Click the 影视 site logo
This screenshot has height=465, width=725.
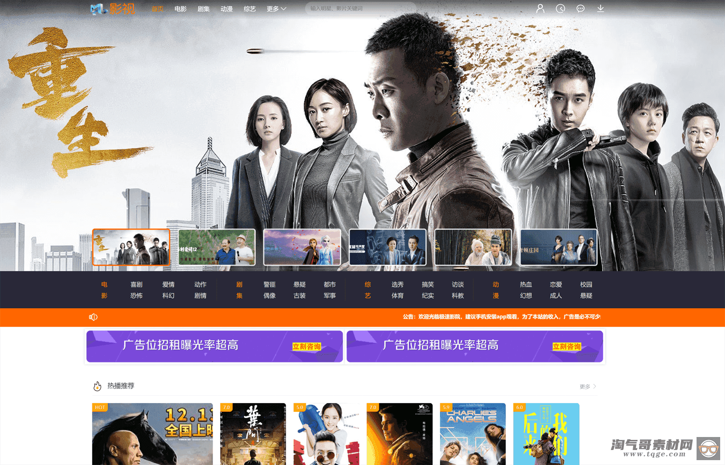[x=113, y=9]
